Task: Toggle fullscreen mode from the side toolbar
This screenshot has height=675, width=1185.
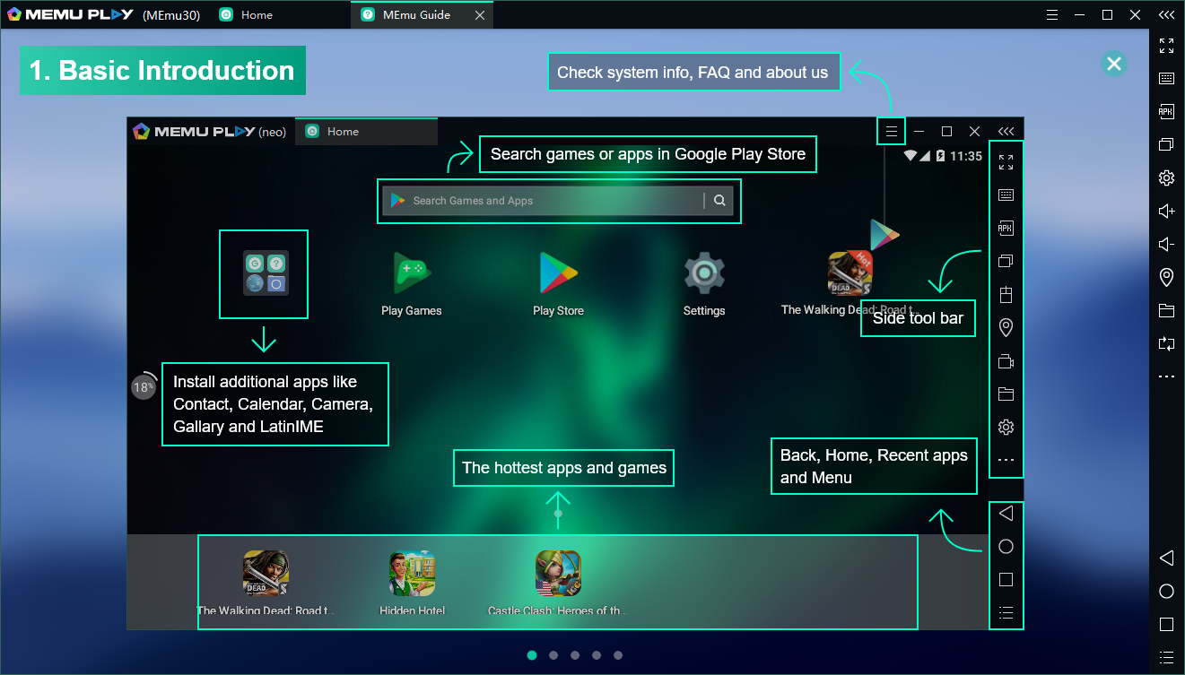Action: tap(1166, 46)
